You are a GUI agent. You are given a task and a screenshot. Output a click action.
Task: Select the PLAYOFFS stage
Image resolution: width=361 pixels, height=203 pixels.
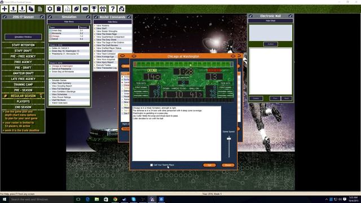pos(23,101)
